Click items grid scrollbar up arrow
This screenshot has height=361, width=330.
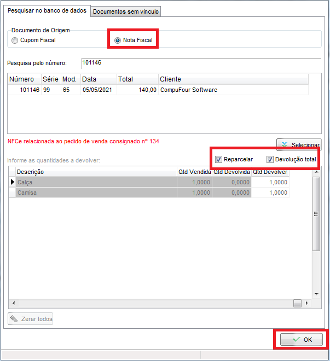[x=316, y=172]
